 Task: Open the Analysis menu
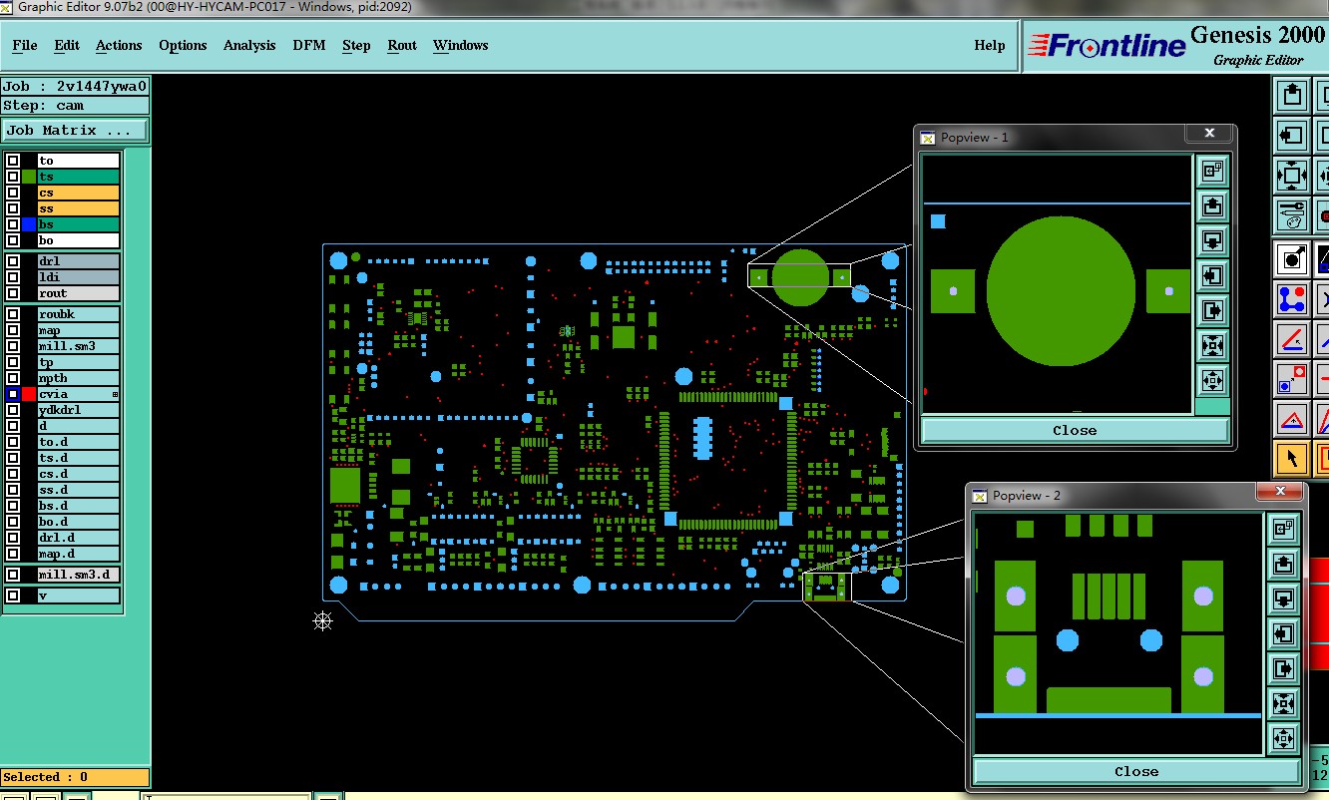(249, 45)
